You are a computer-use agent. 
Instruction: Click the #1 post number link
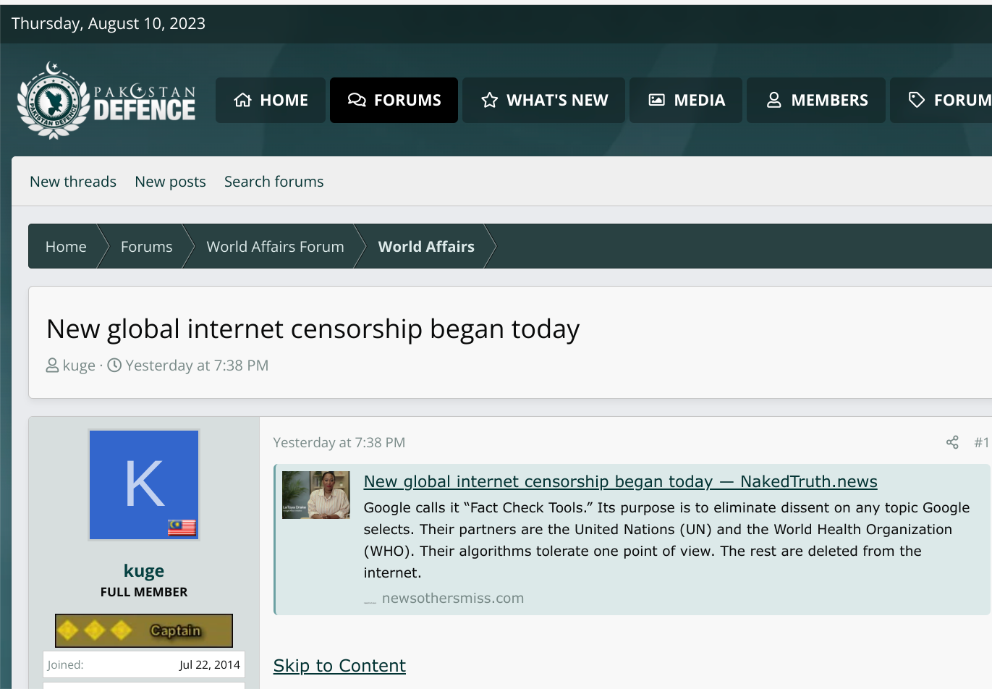(x=981, y=442)
